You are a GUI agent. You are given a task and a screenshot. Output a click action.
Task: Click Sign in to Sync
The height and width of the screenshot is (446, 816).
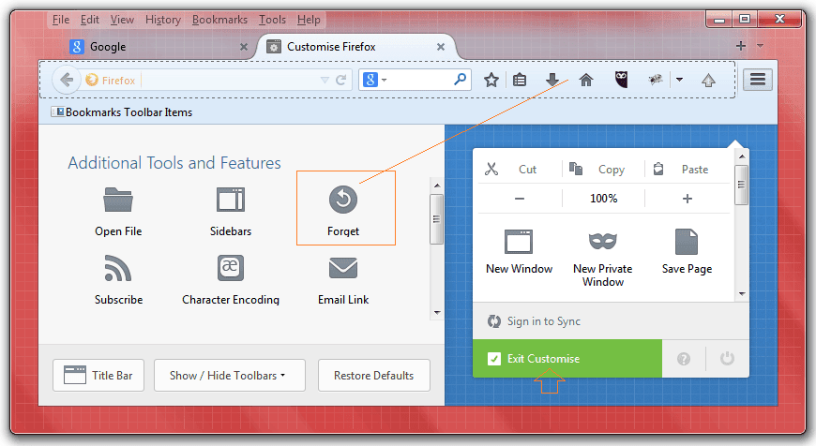tap(534, 321)
